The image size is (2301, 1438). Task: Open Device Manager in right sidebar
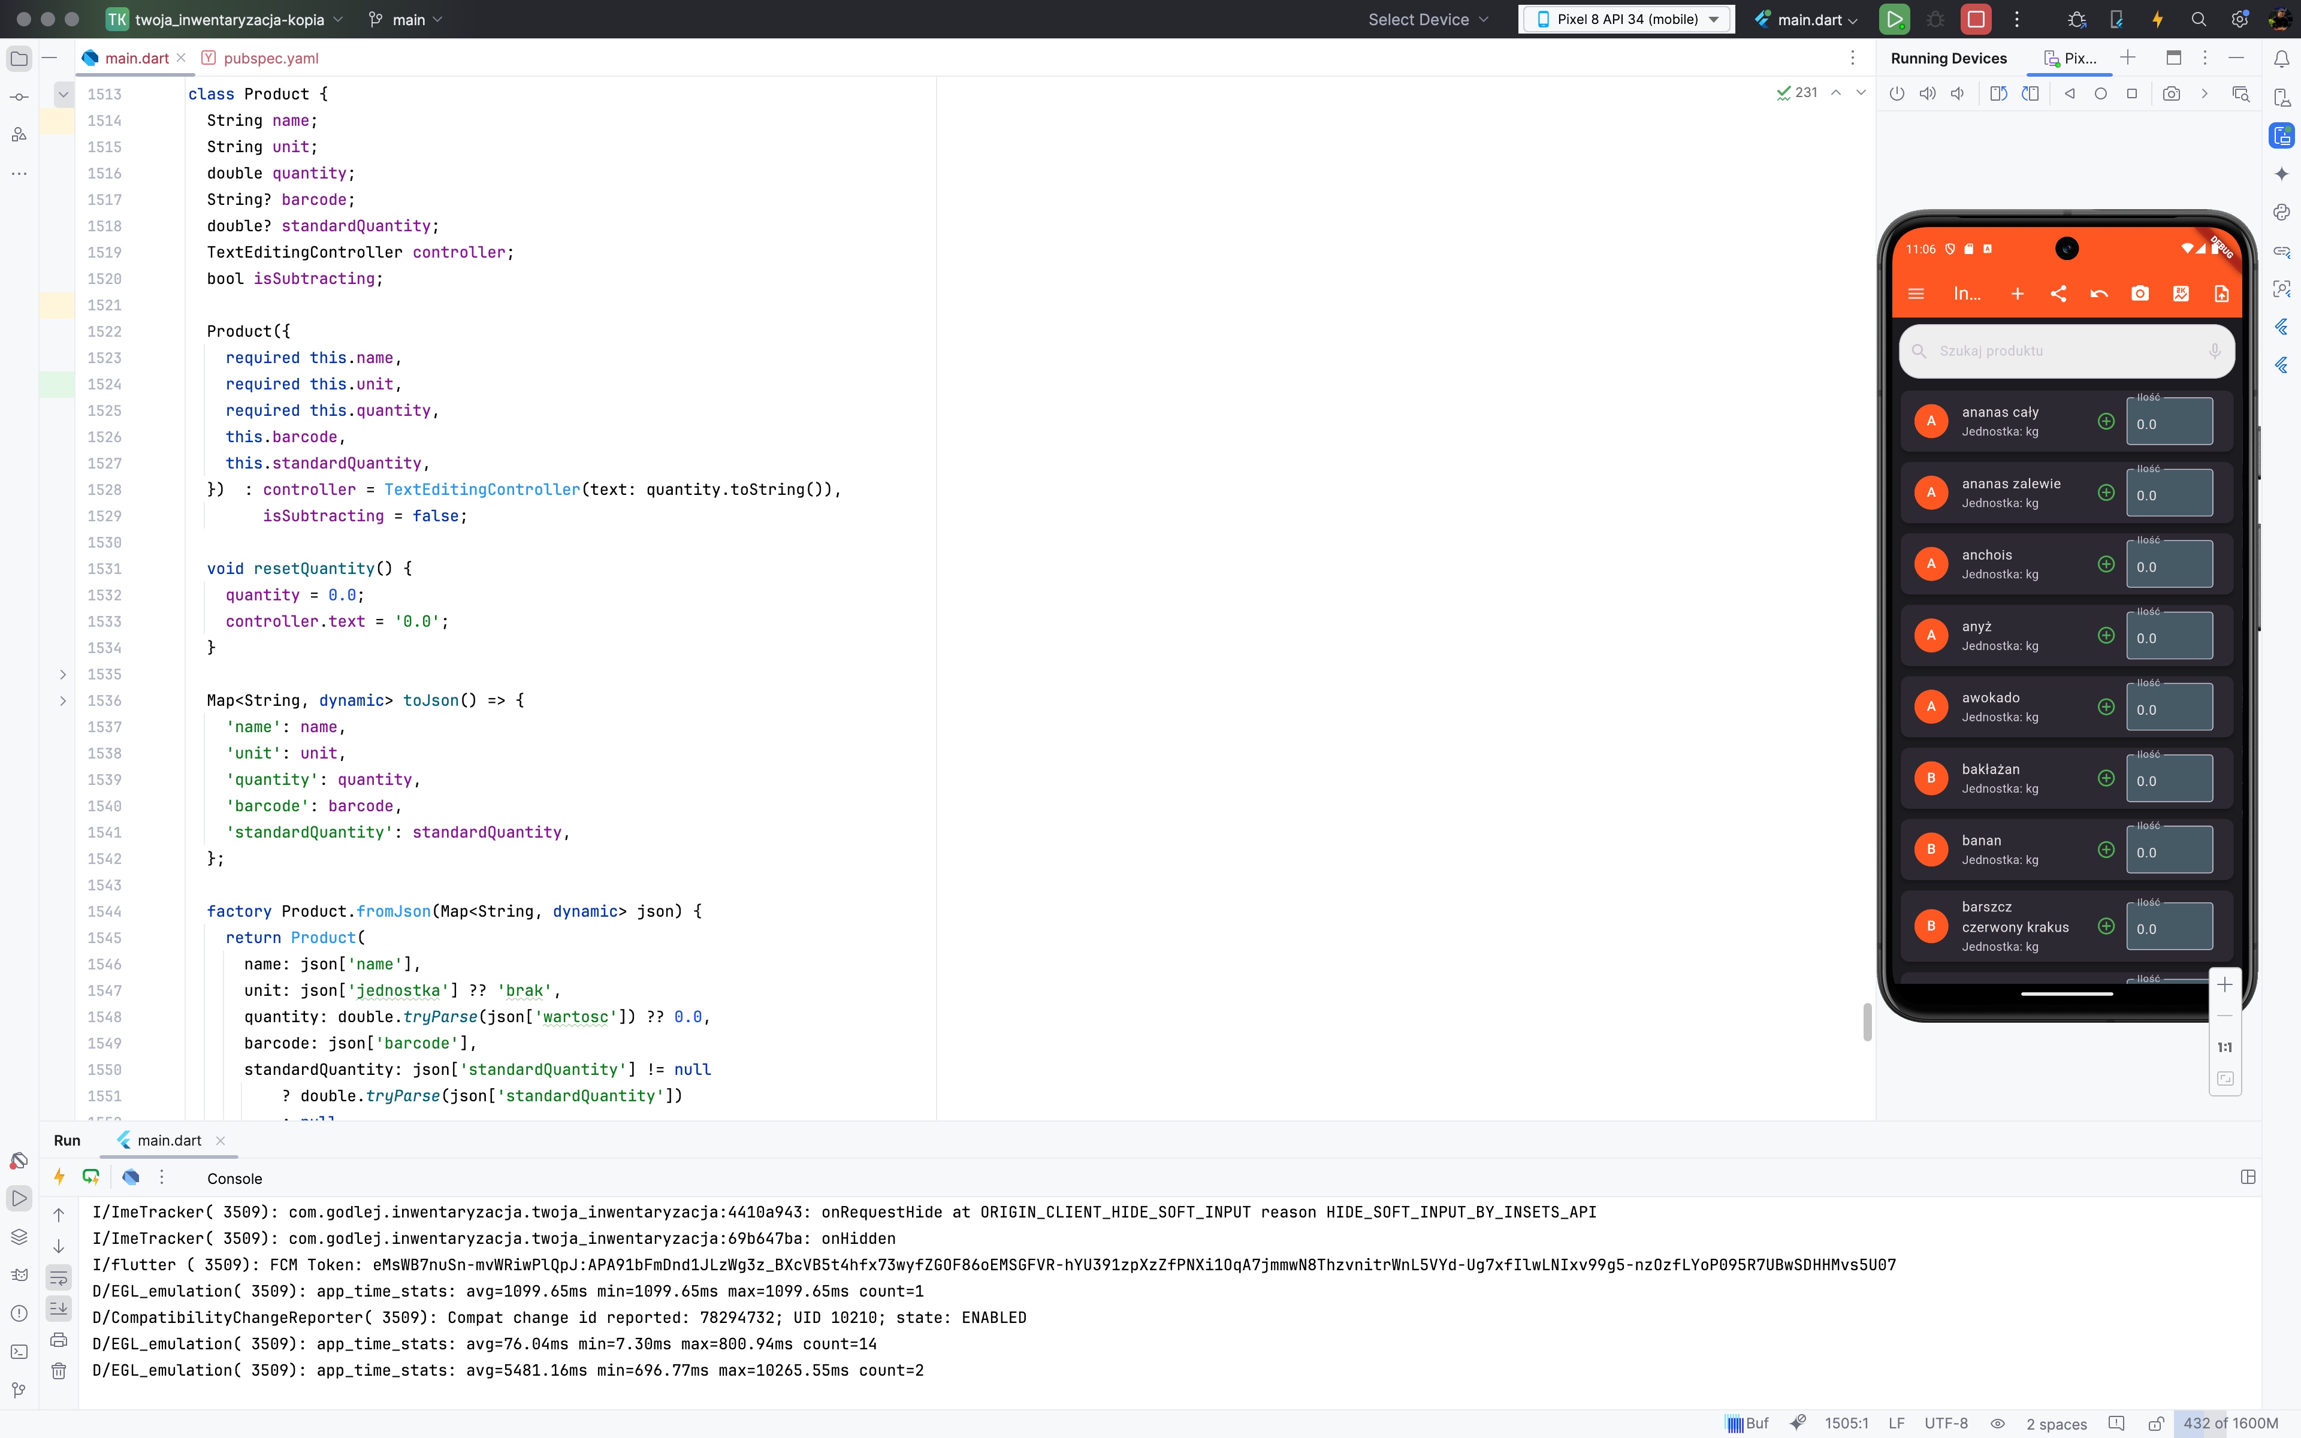(x=2282, y=97)
